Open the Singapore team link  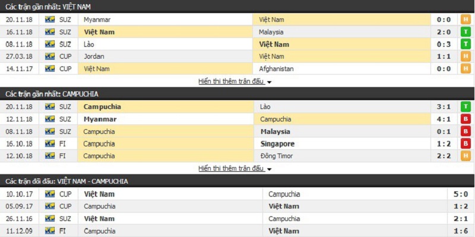pyautogui.click(x=277, y=143)
